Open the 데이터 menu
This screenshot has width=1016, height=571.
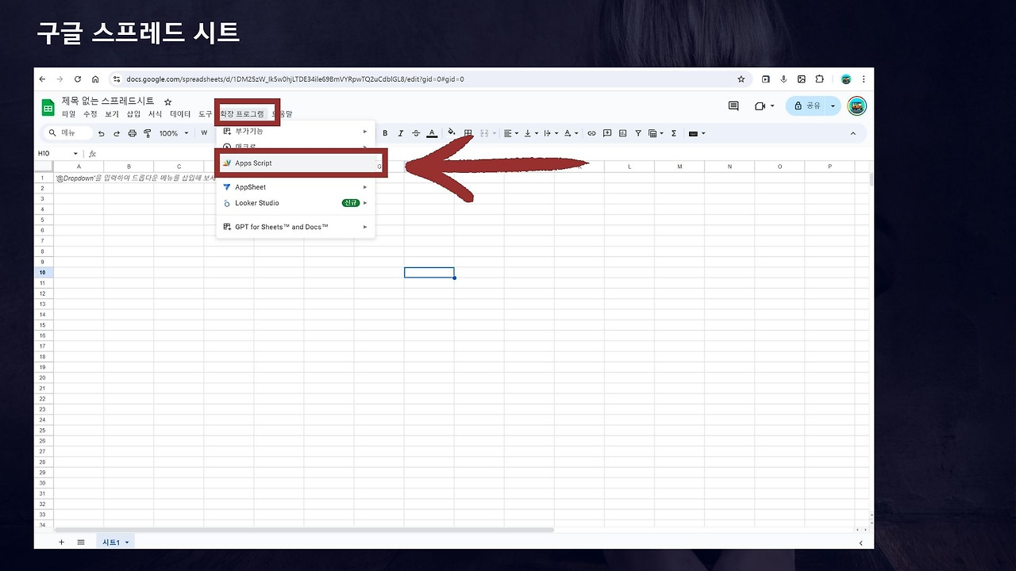(x=180, y=114)
